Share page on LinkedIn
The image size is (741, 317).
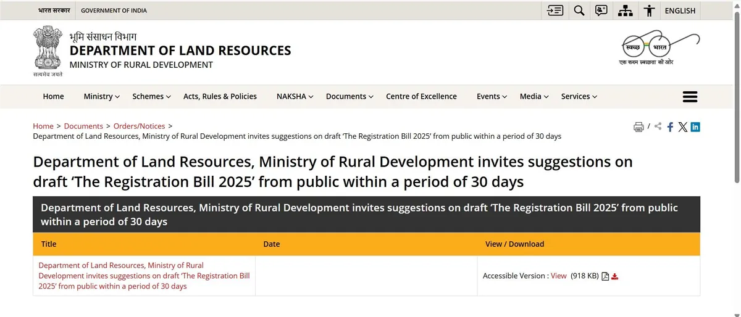point(695,127)
